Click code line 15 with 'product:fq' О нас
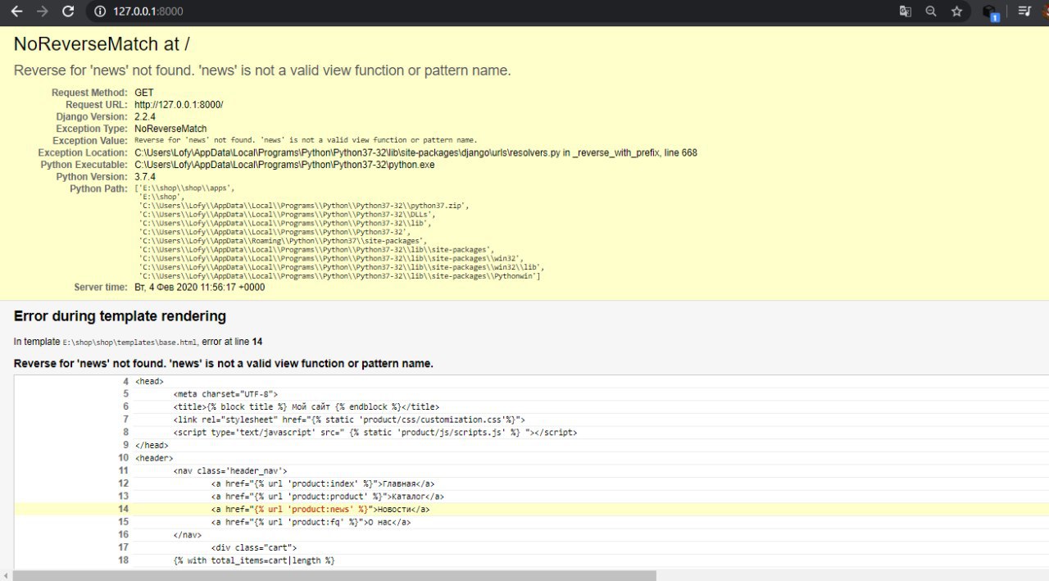 pyautogui.click(x=311, y=522)
